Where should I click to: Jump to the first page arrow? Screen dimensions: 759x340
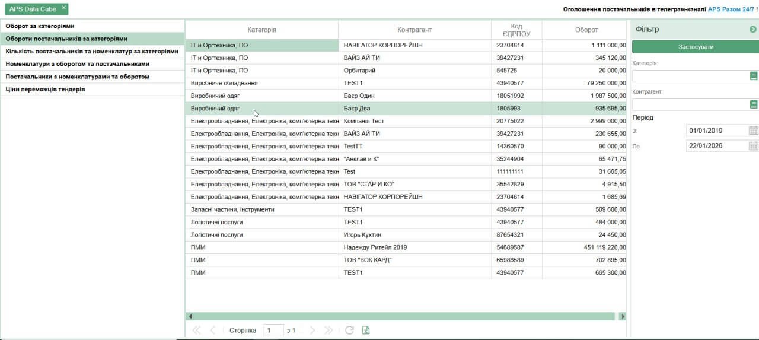(196, 331)
